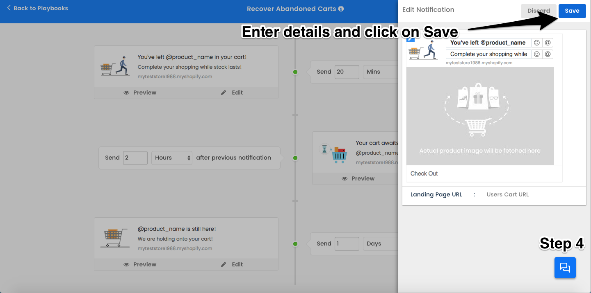Screen dimensions: 591x293
Task: Preview the "@product_name is still here!" notification
Action: (140, 264)
